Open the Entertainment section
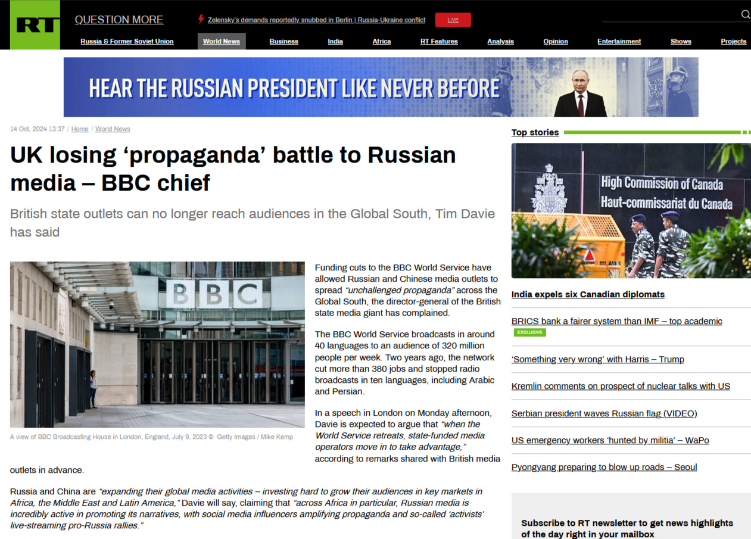751x539 pixels. click(619, 41)
